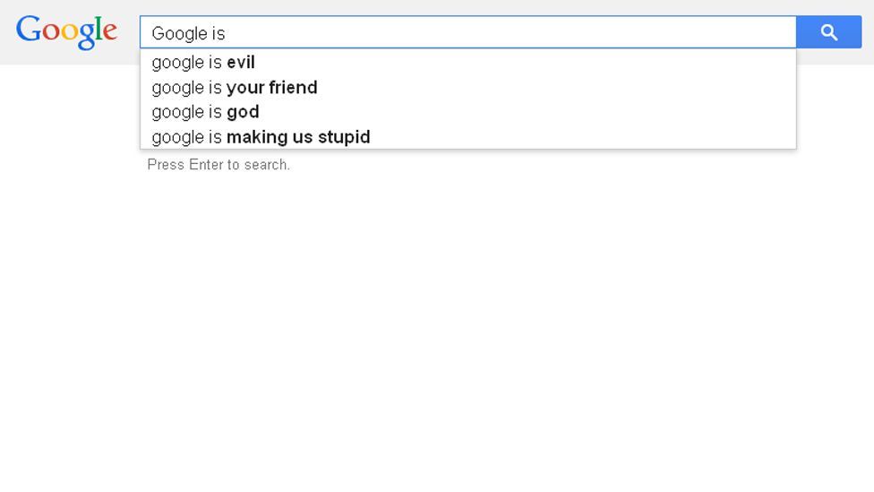Focus the search box containing "Google is"
The height and width of the screenshot is (492, 874).
click(x=467, y=32)
